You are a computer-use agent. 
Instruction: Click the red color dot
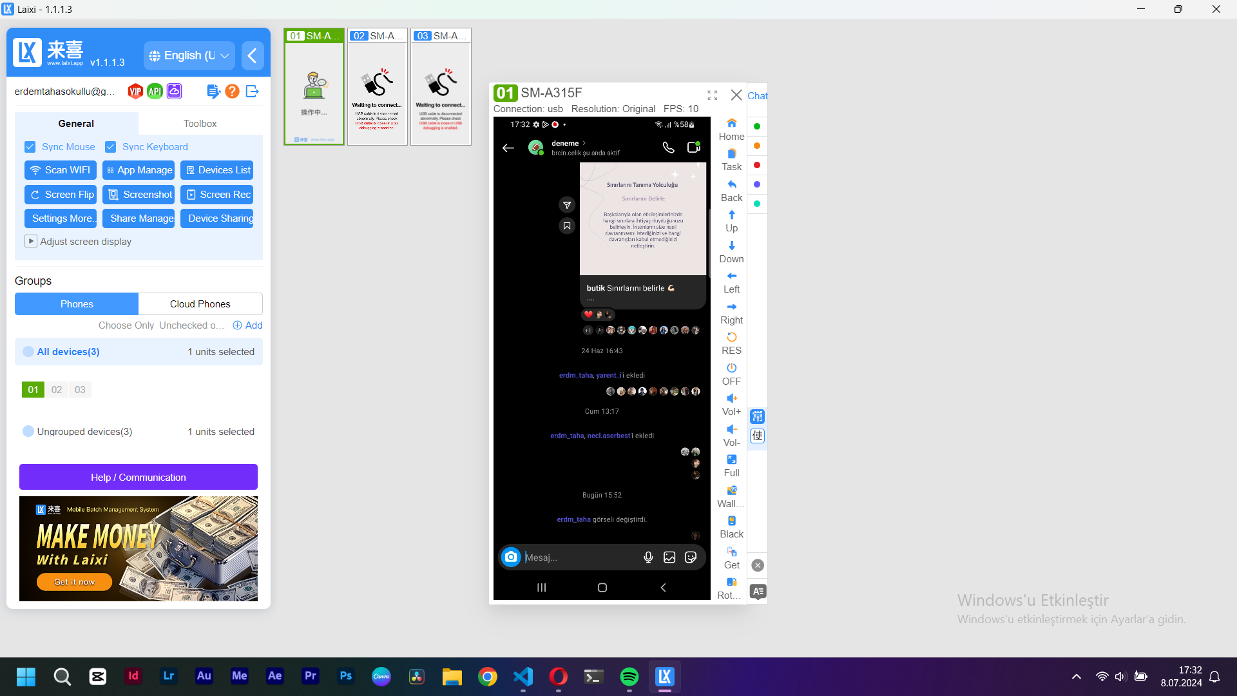pos(757,166)
